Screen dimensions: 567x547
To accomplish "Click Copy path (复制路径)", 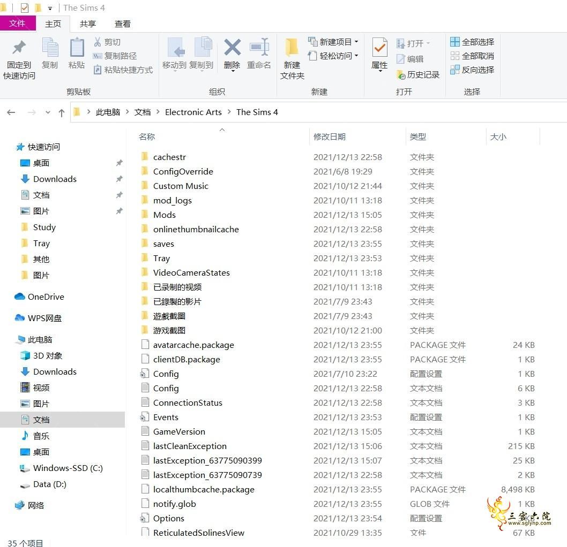I will coord(115,56).
